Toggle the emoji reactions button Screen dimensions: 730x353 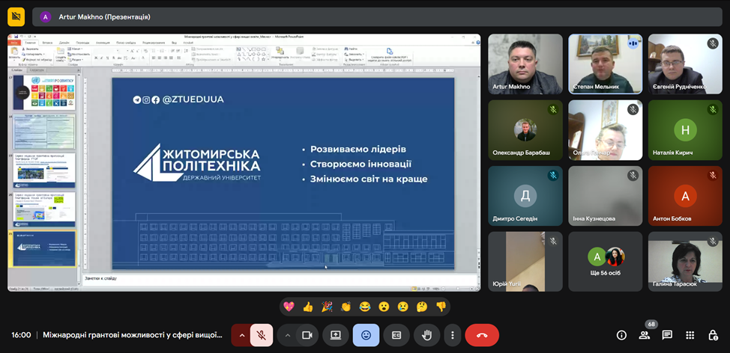pos(366,335)
